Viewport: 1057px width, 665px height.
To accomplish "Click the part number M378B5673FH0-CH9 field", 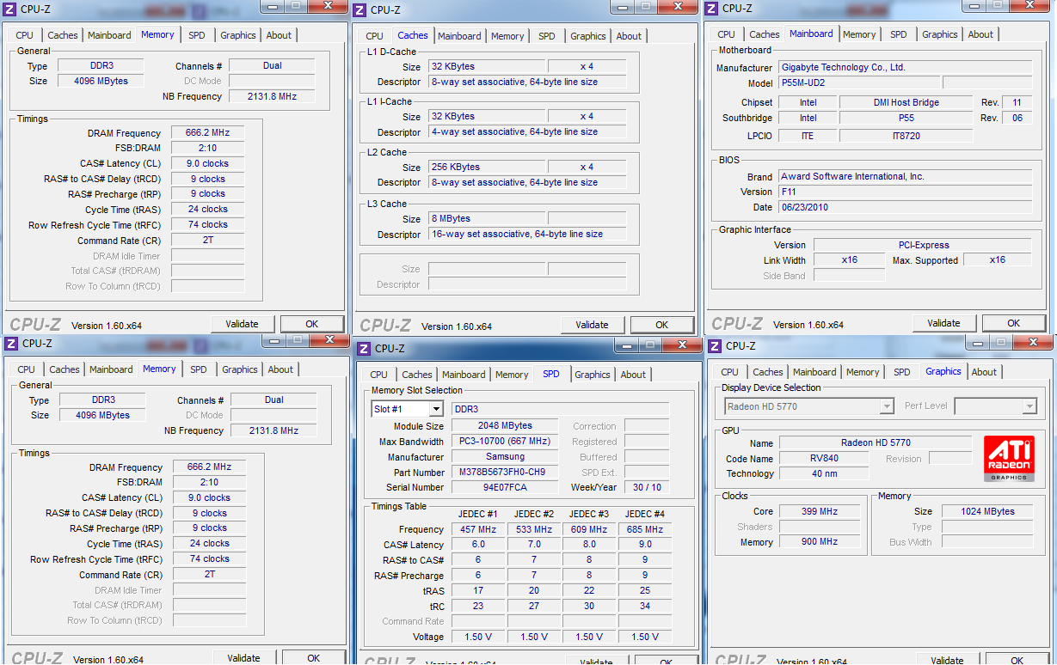I will tap(505, 472).
